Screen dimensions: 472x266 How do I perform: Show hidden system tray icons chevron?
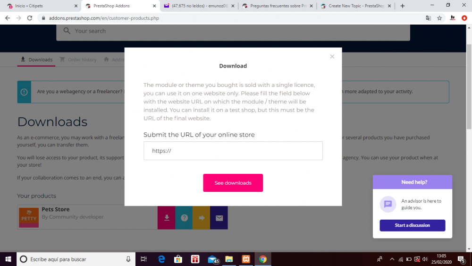[392, 259]
